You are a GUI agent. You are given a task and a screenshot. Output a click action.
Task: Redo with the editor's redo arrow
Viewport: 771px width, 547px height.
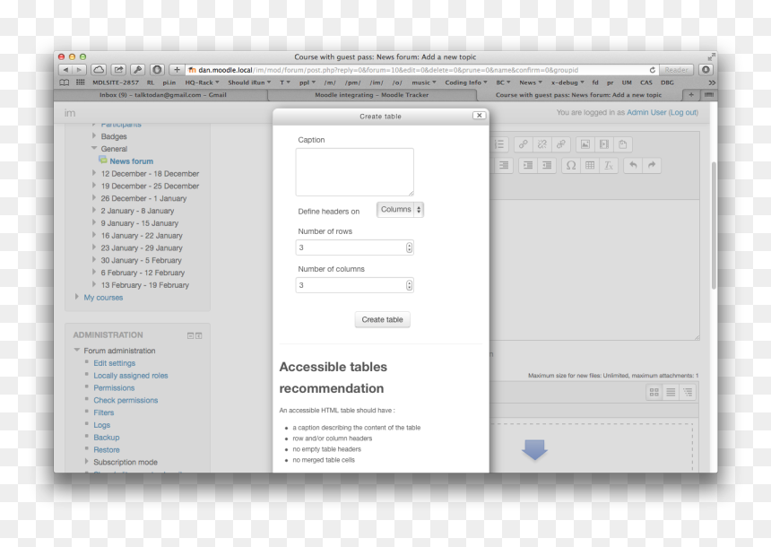[652, 165]
